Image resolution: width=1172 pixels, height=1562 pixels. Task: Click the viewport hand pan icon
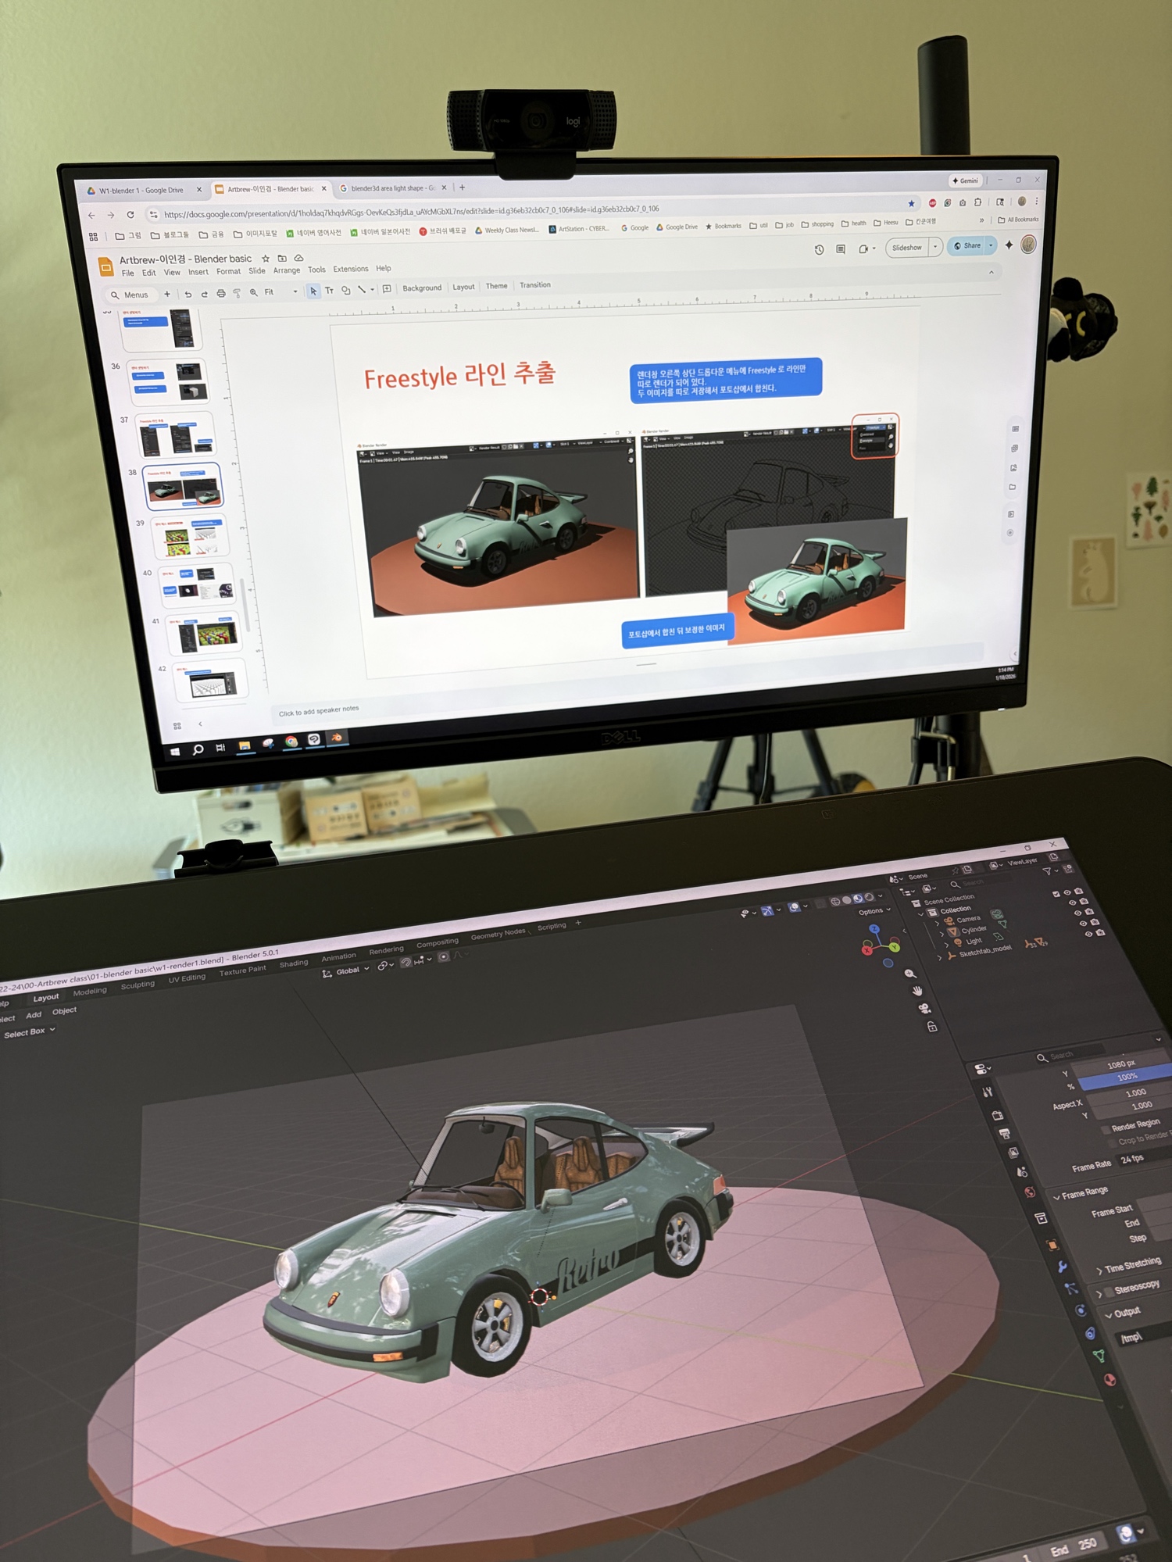tap(917, 991)
